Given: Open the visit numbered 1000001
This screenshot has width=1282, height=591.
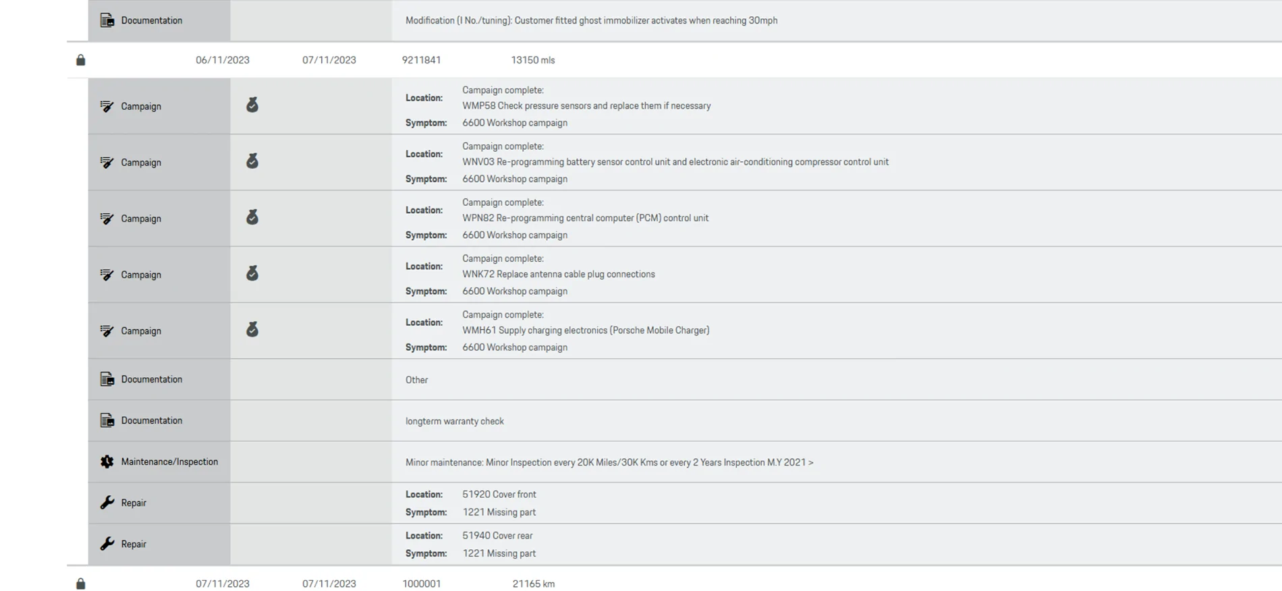Looking at the screenshot, I should (x=422, y=584).
